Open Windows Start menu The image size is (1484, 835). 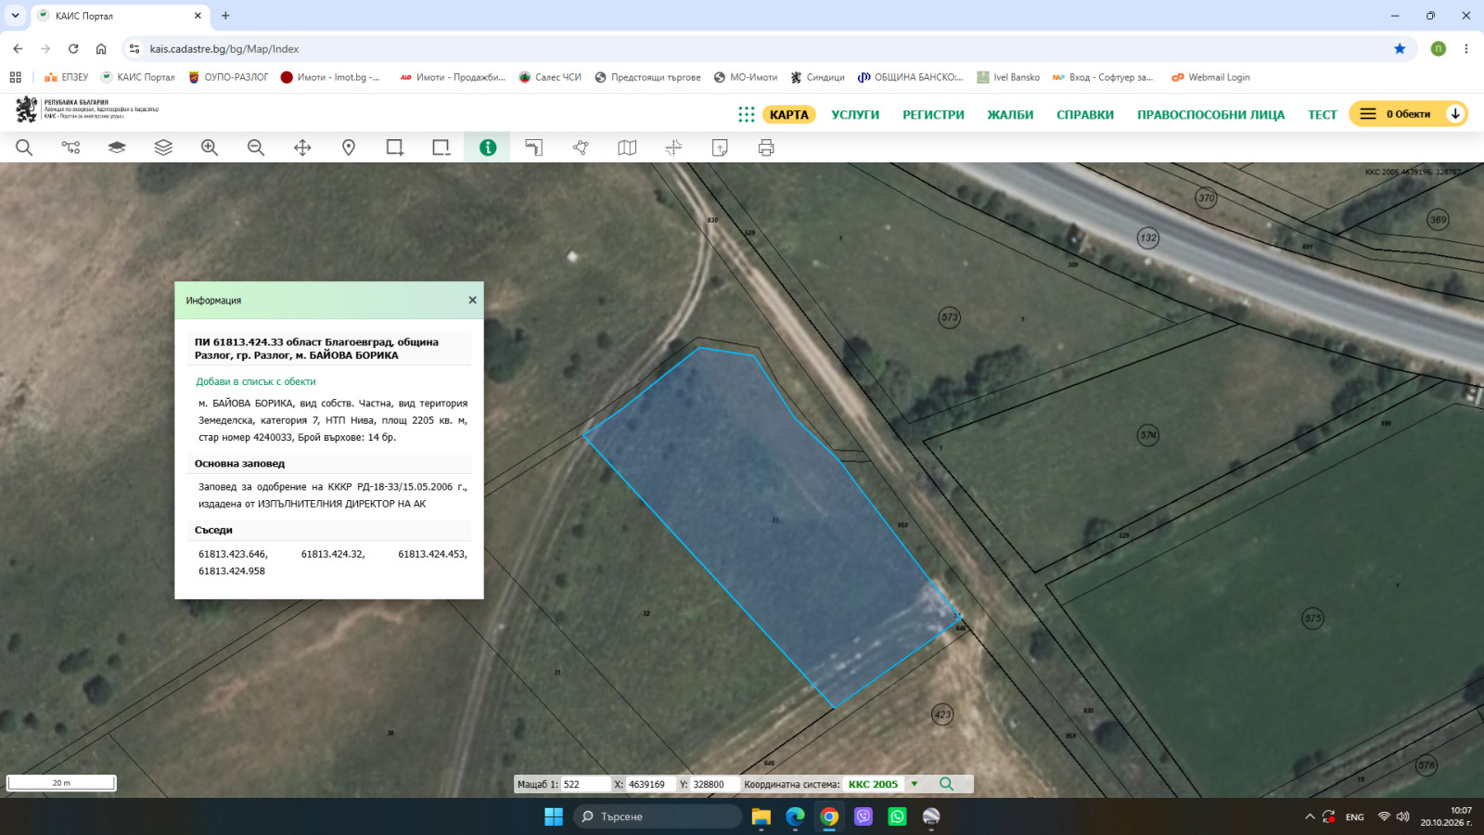click(554, 816)
